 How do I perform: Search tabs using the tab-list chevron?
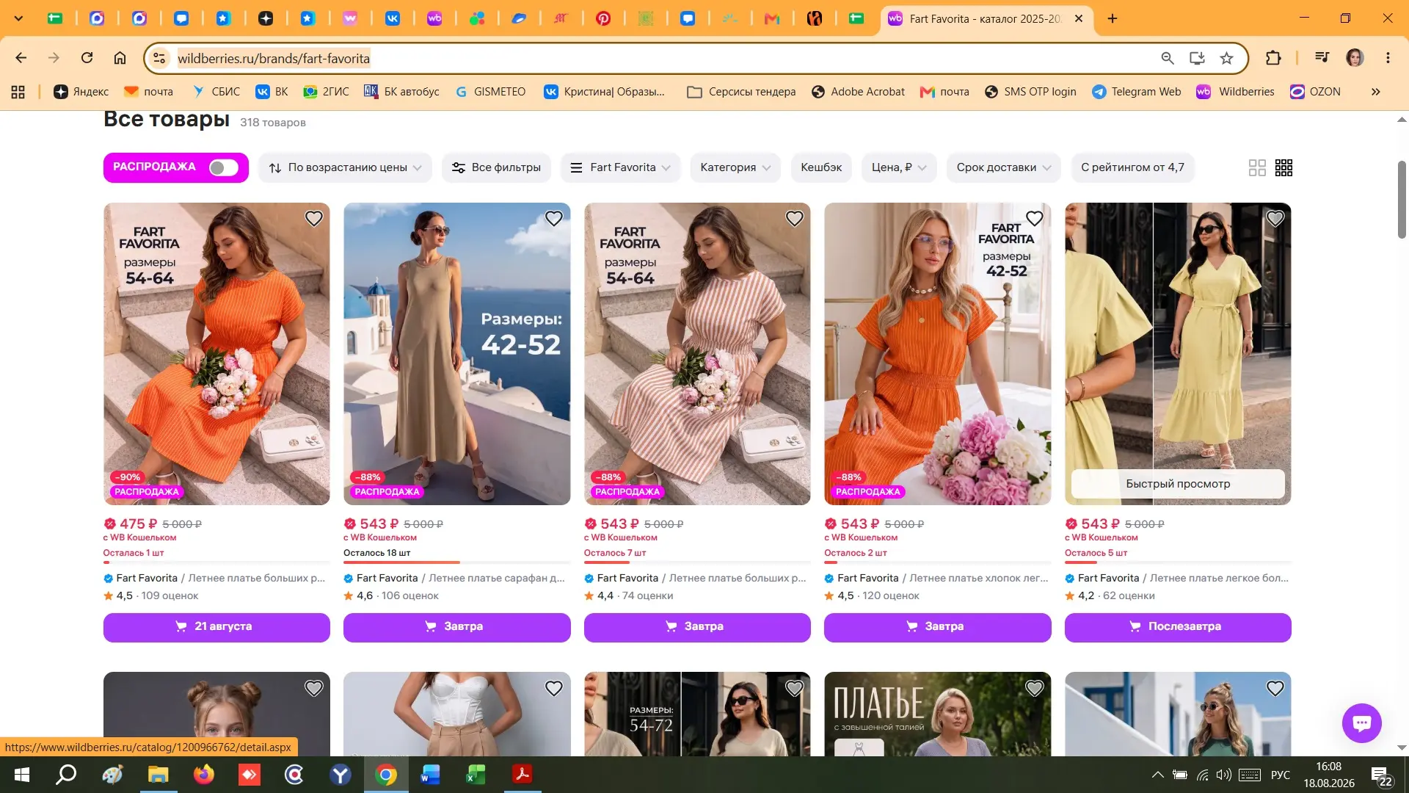point(18,18)
